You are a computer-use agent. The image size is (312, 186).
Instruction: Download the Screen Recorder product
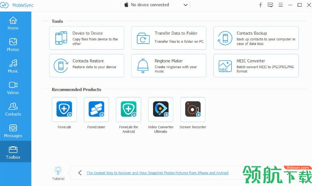pos(193,109)
